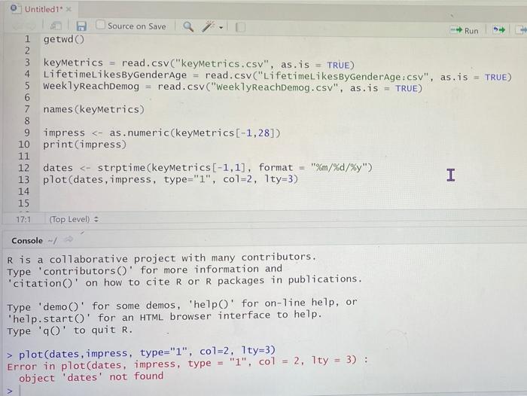Close the Untitled1 tab
Viewport: 527px width, 396px height.
(x=69, y=10)
